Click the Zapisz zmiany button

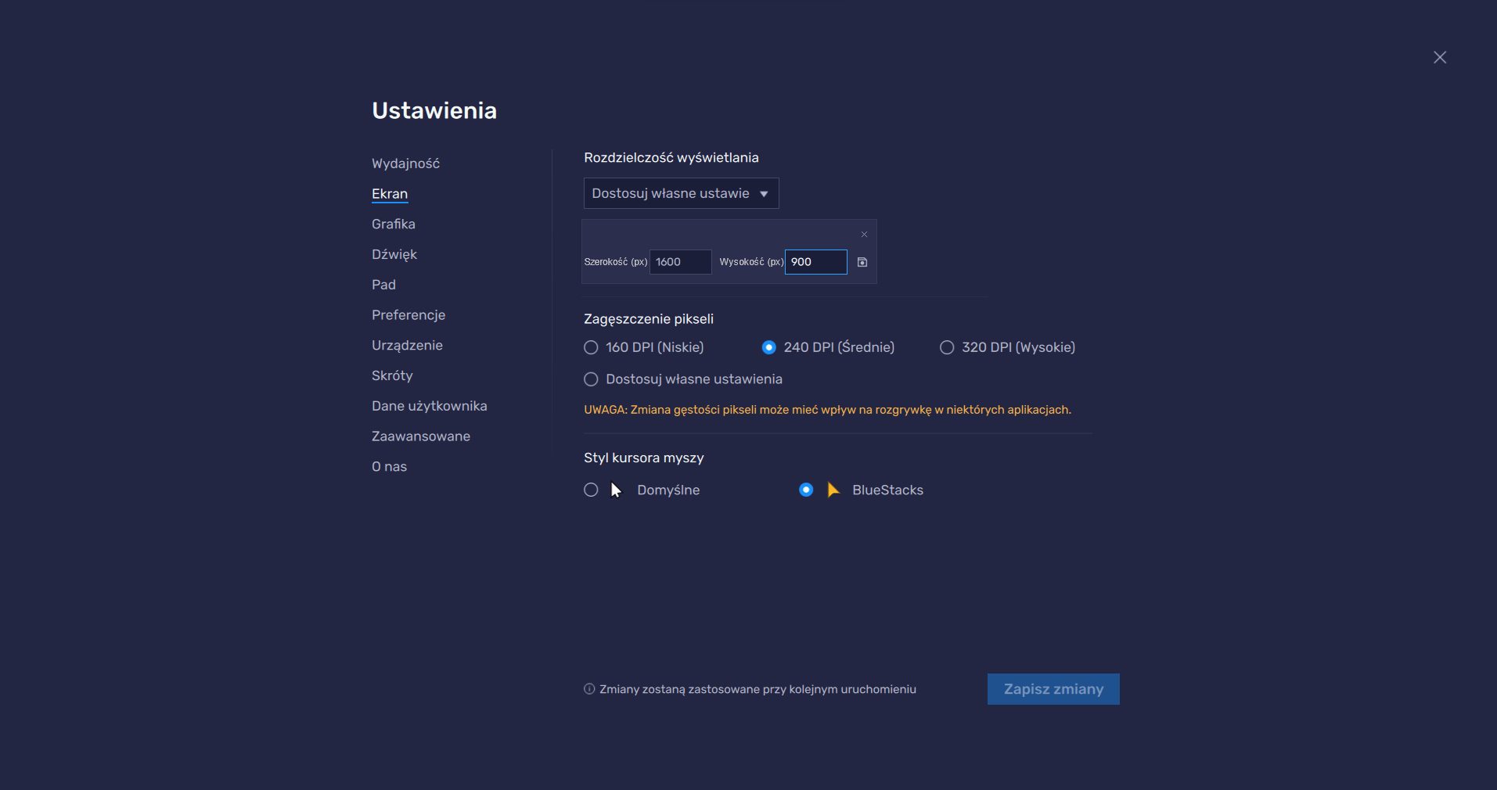pos(1053,689)
